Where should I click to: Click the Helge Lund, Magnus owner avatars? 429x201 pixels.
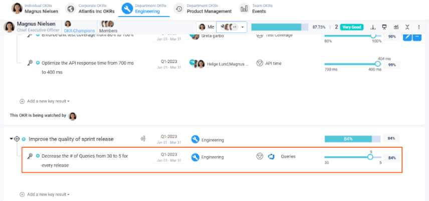tap(197, 63)
